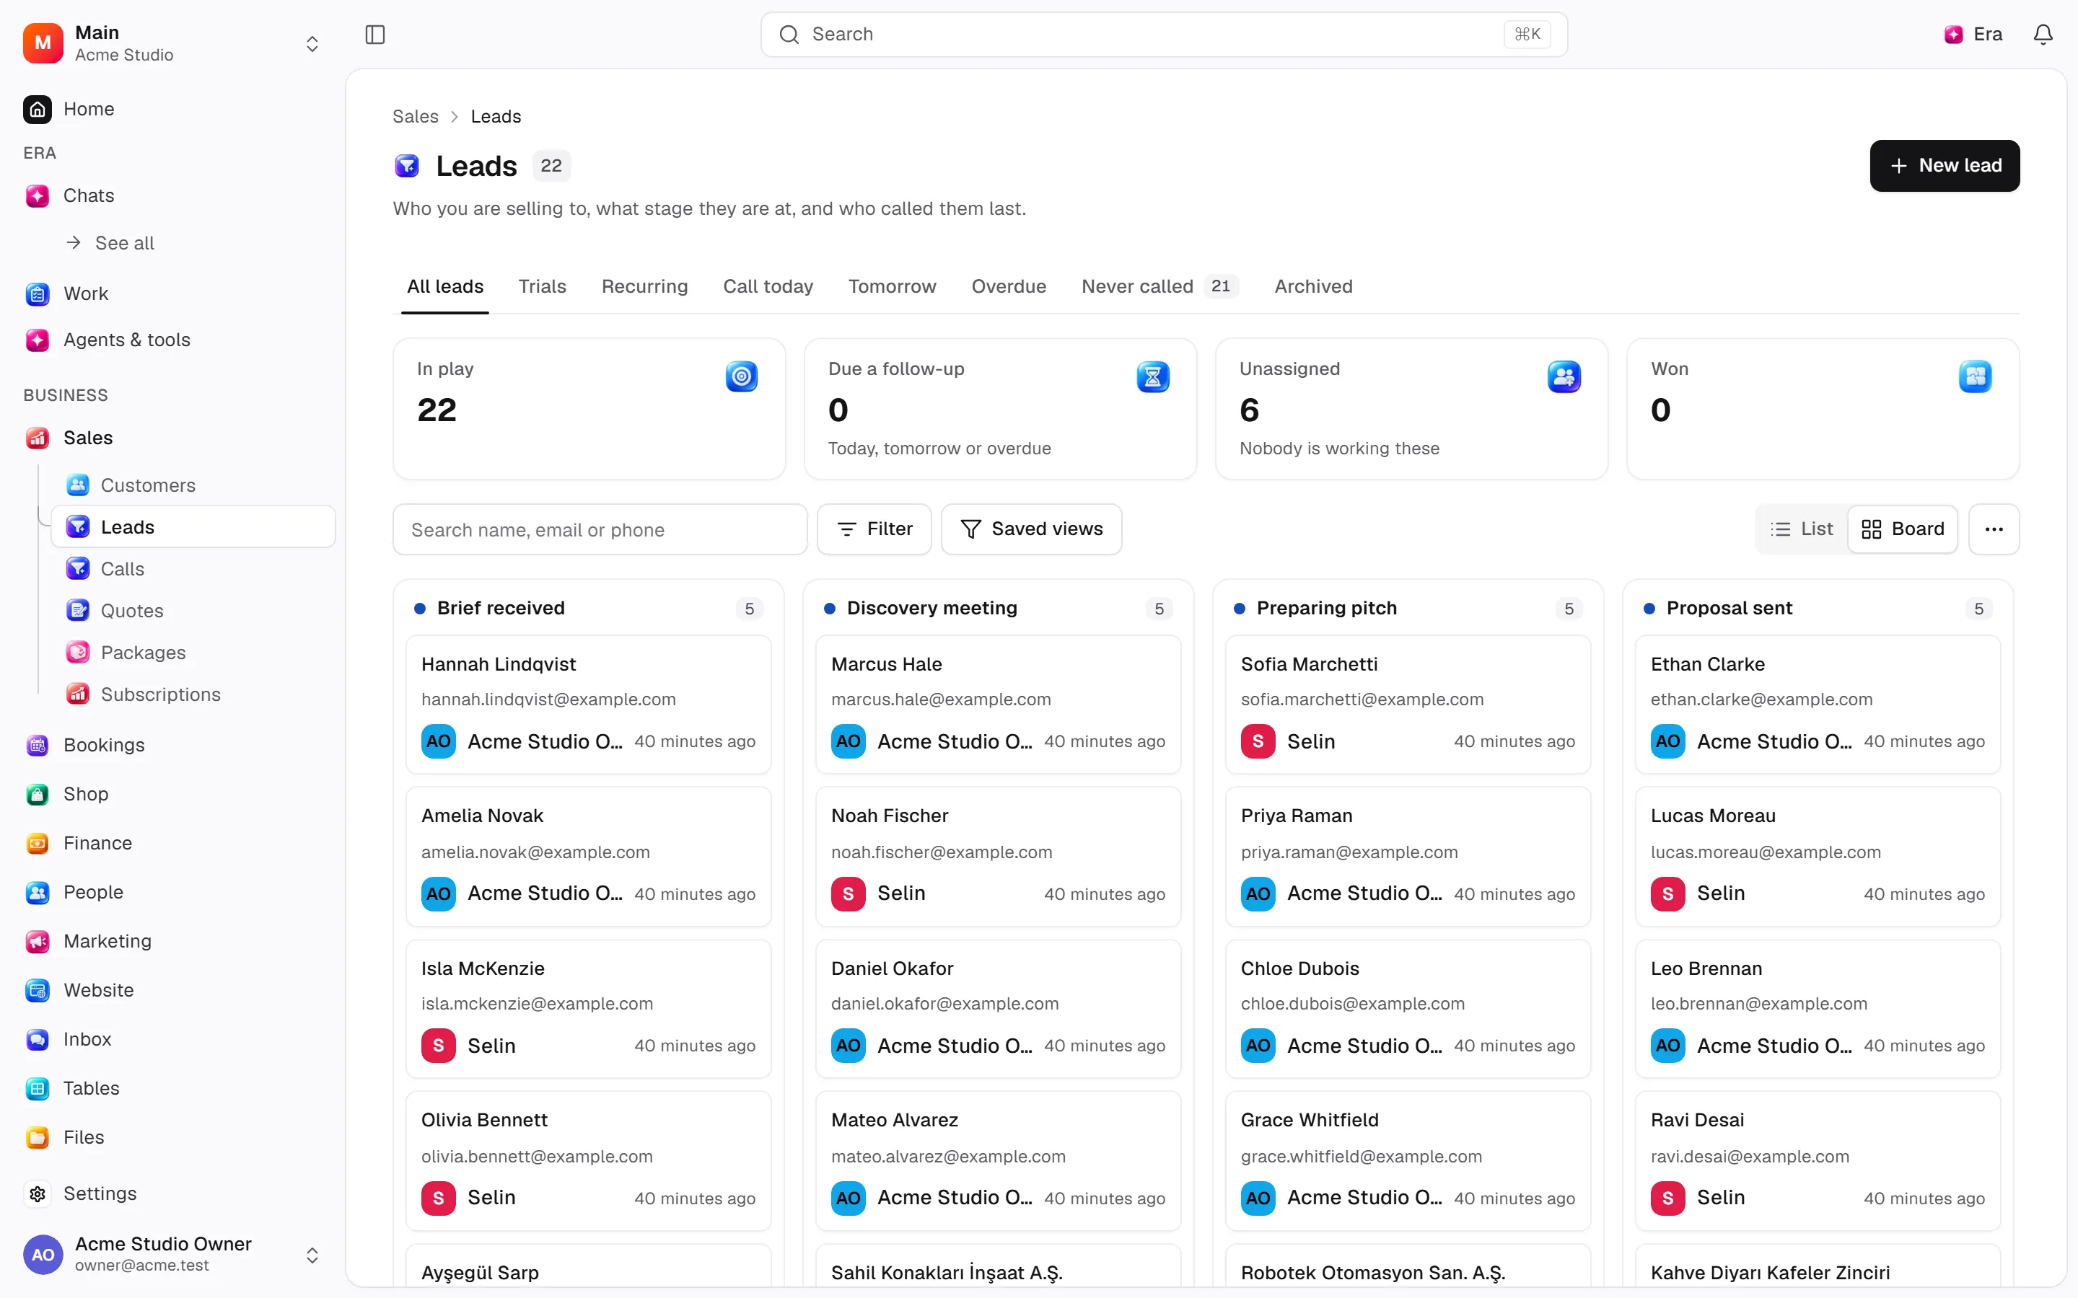Open the Shop module
Image resolution: width=2078 pixels, height=1298 pixels.
pos(86,794)
